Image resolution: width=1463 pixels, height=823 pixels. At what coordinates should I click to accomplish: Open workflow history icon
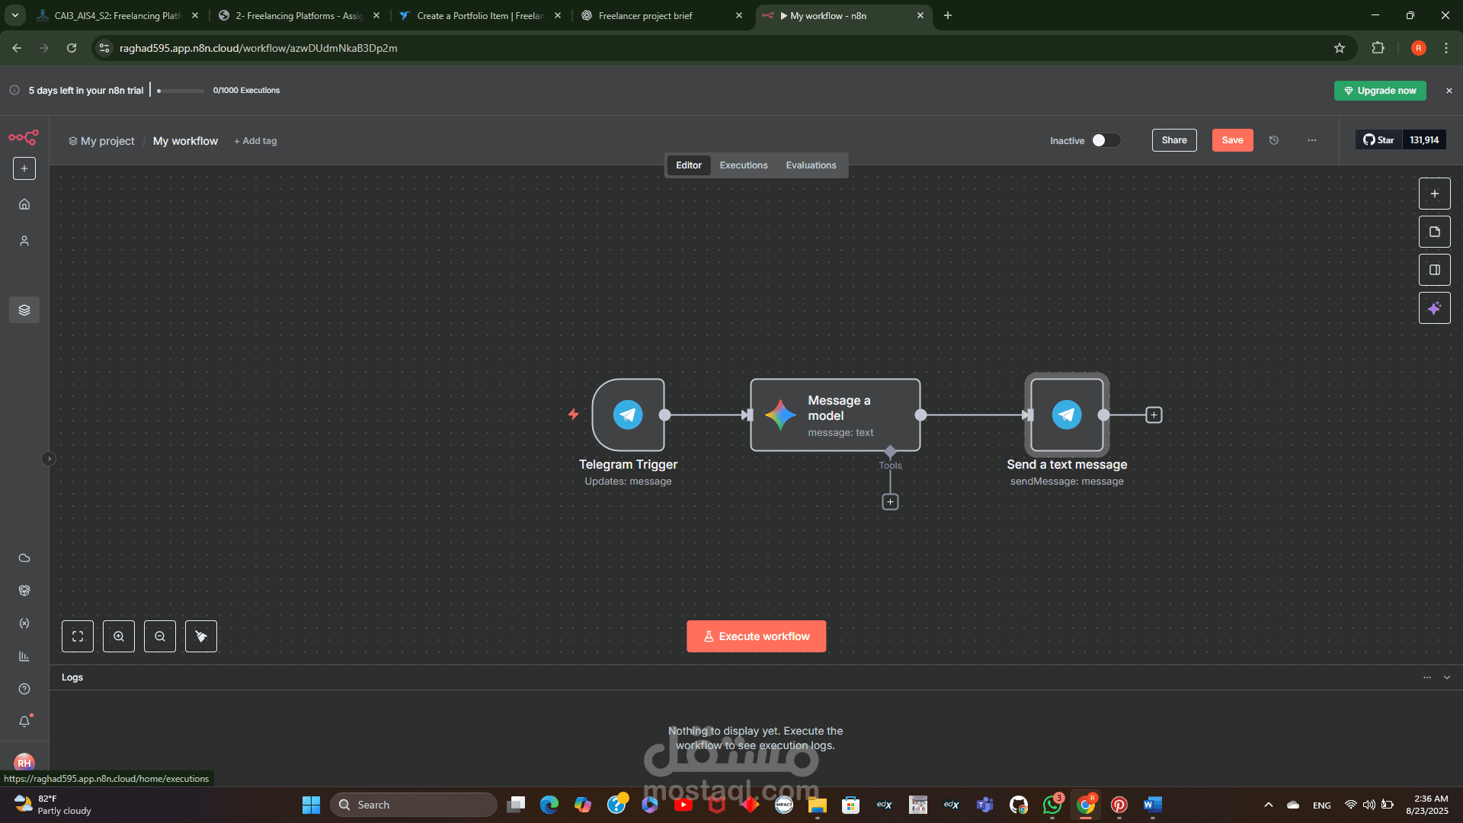point(1274,140)
